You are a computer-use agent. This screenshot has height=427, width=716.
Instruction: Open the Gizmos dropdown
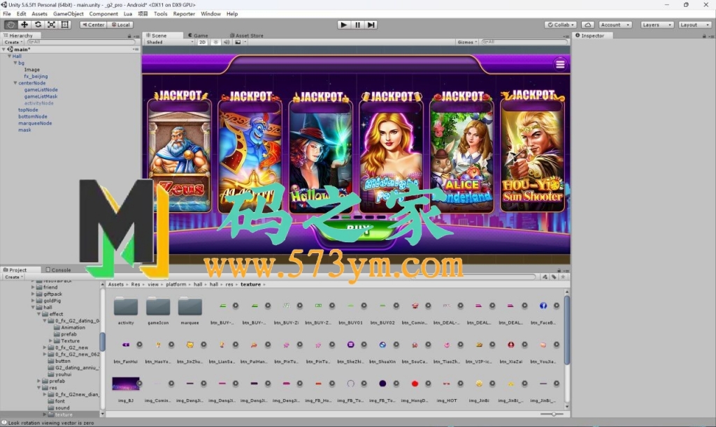pyautogui.click(x=467, y=42)
